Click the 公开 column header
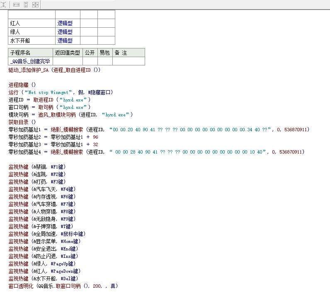Image resolution: width=330 pixels, height=298 pixels. click(90, 53)
